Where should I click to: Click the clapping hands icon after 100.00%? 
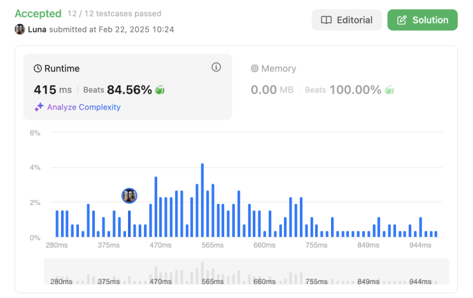[388, 90]
